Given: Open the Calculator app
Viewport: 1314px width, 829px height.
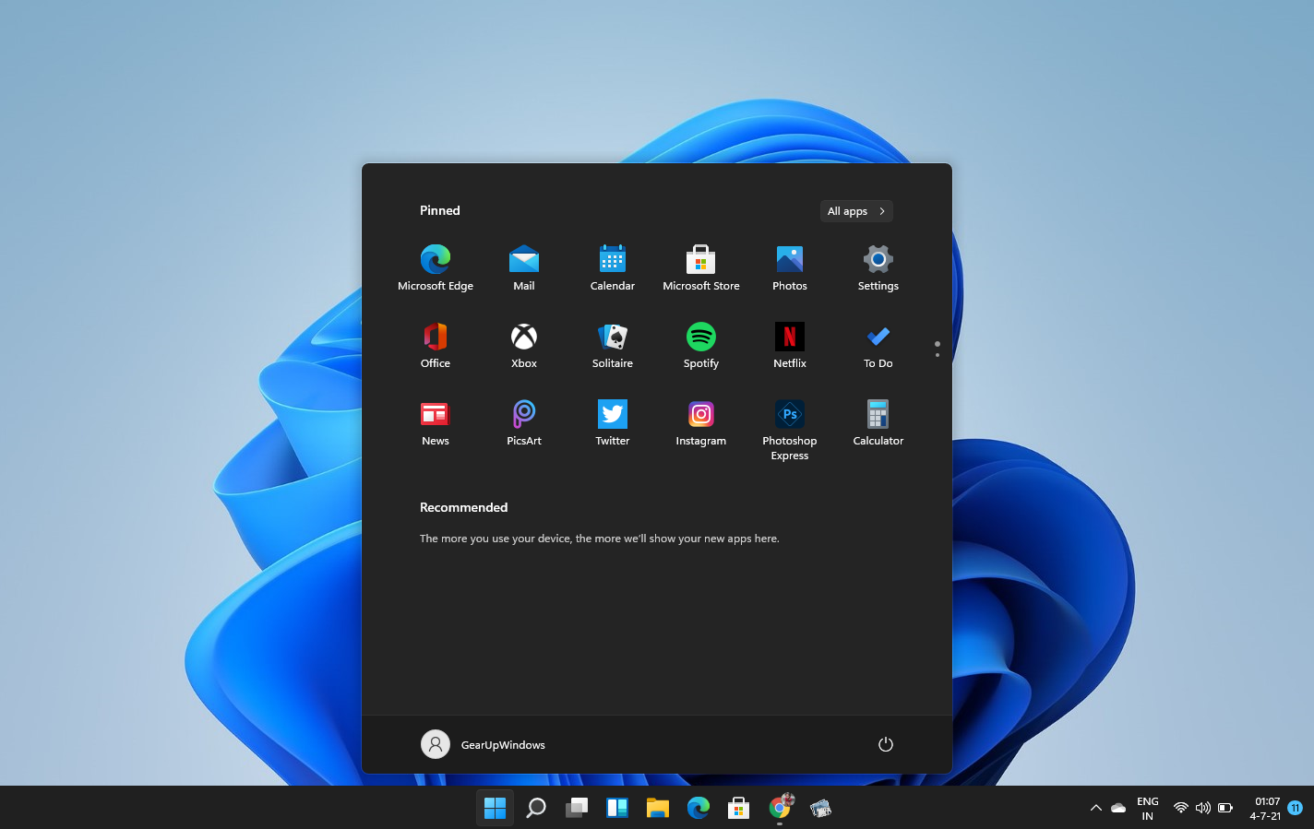Looking at the screenshot, I should [878, 423].
